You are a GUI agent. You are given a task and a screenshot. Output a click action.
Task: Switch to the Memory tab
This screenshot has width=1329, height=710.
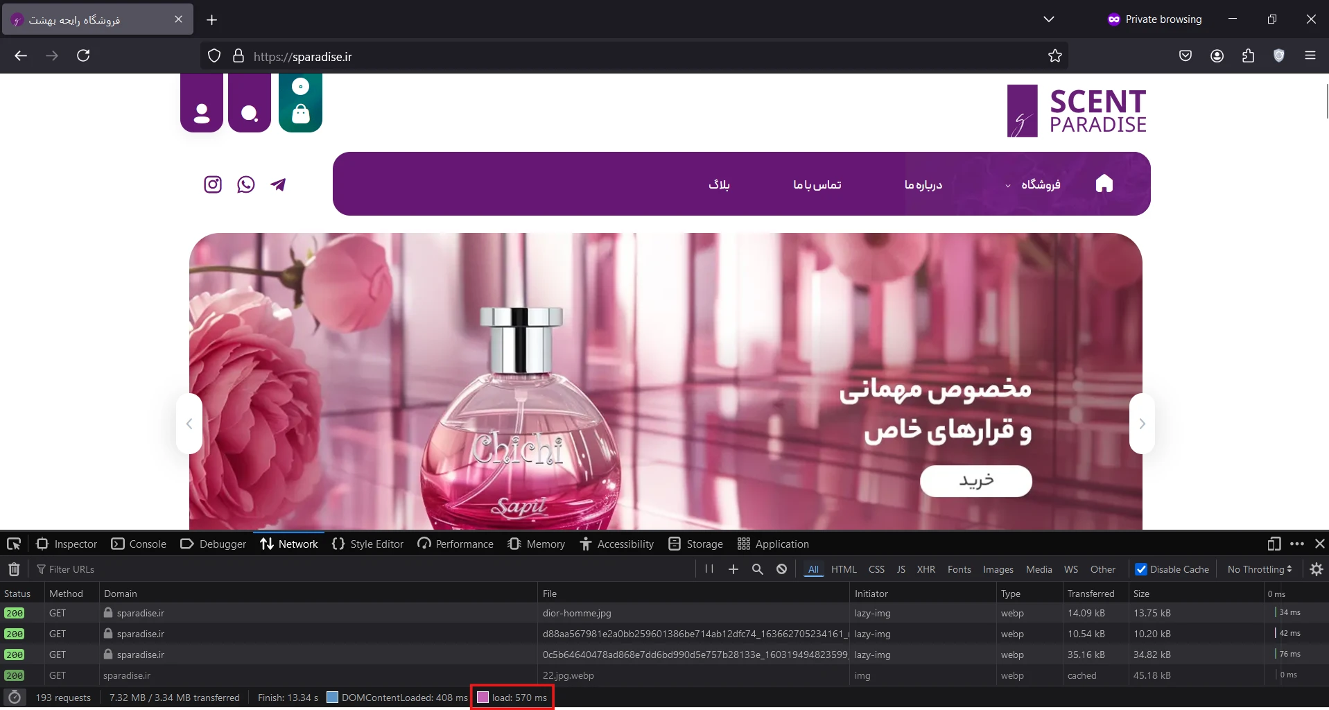tap(537, 544)
